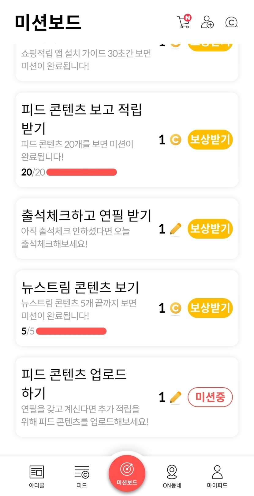Screen dimensions: 254x496
Task: Open the 아티클 tab
Action: tap(37, 476)
